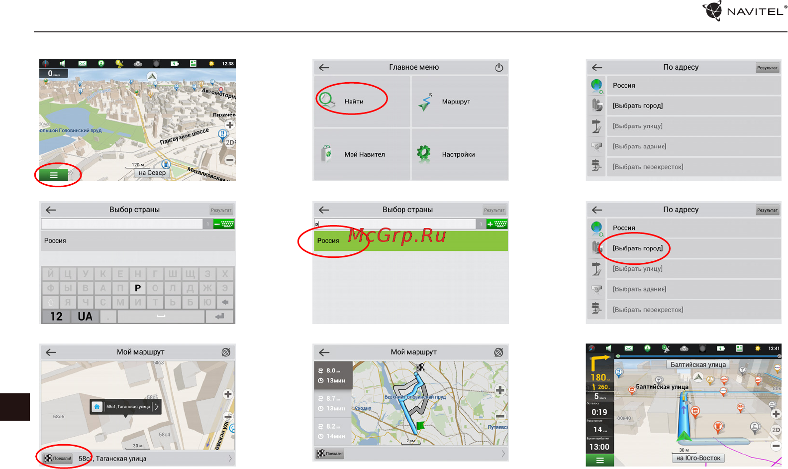Tap the sun brightness icon on the 12:38 map
Image resolution: width=788 pixels, height=469 pixels.
(211, 63)
